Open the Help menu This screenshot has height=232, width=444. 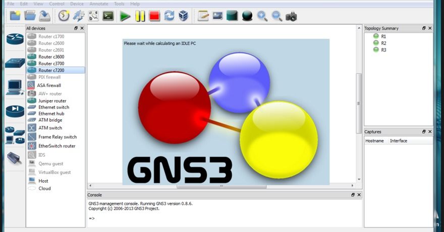tap(135, 4)
